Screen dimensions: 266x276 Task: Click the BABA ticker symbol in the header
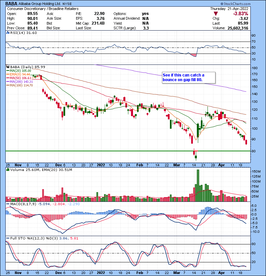11,4
